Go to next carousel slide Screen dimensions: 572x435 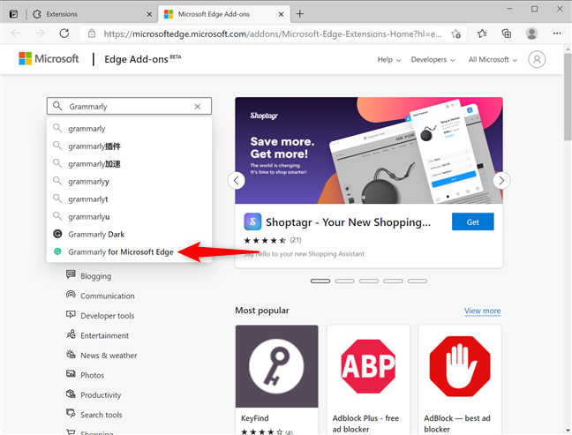pos(501,181)
